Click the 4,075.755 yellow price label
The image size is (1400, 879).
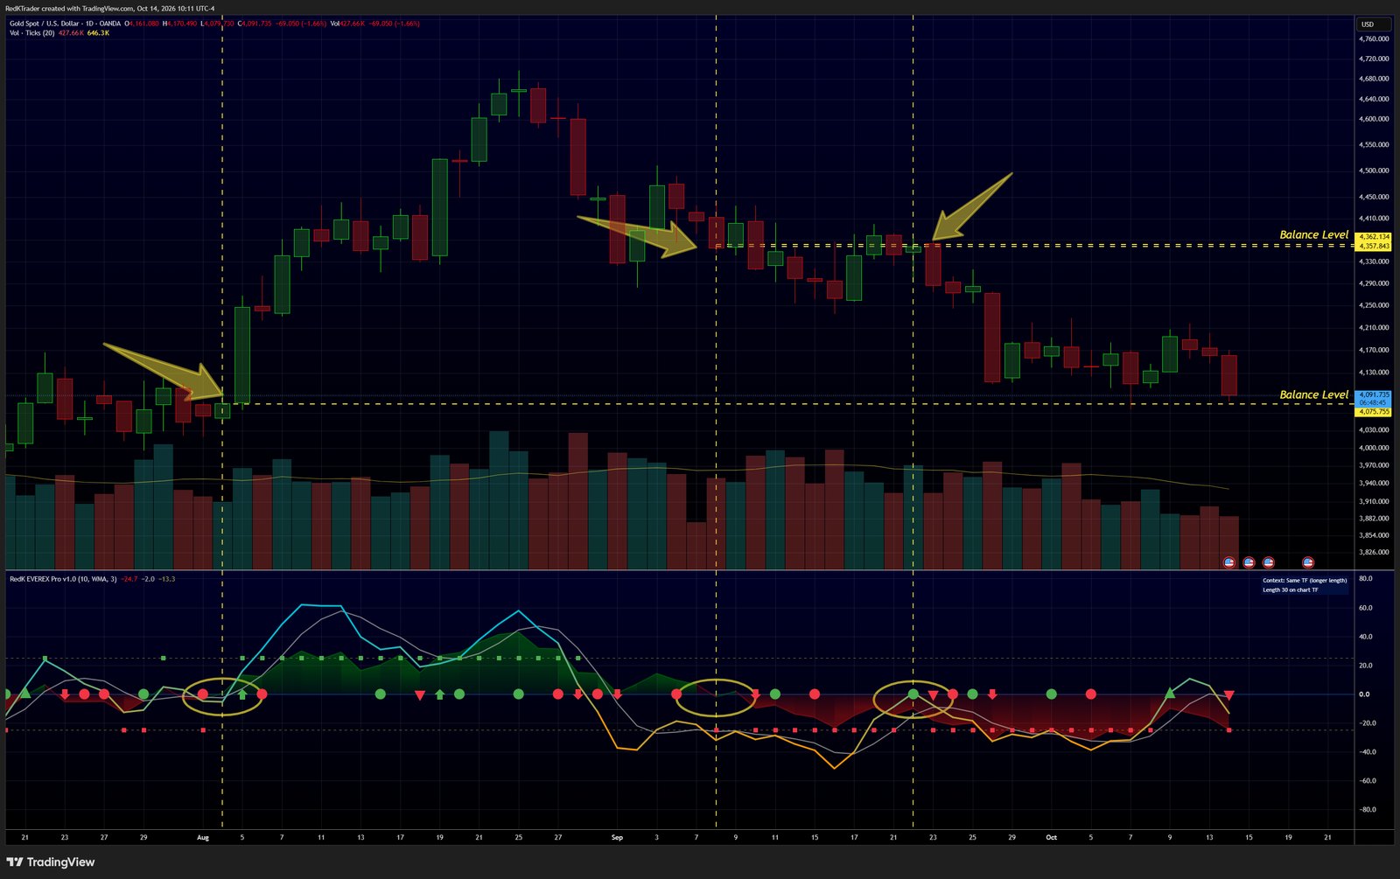tap(1373, 411)
